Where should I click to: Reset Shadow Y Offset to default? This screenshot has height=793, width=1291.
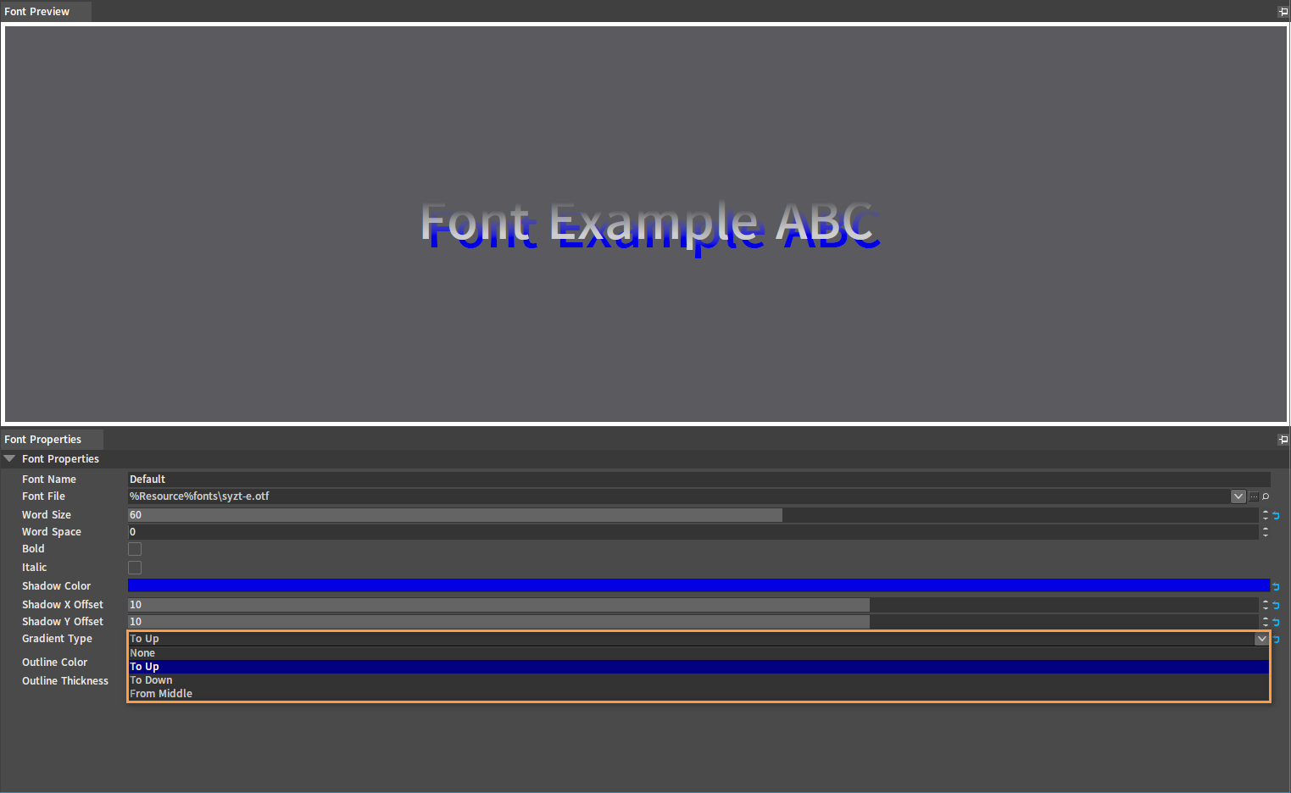tap(1276, 622)
